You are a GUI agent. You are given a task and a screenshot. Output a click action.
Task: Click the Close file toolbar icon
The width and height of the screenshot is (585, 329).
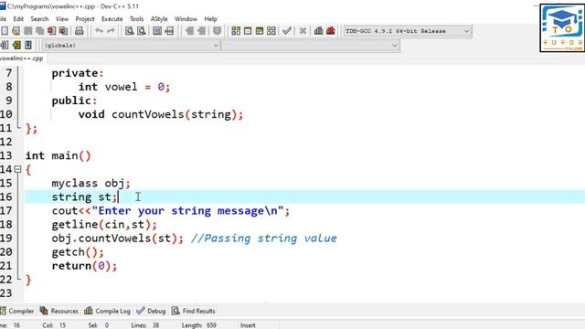51,31
